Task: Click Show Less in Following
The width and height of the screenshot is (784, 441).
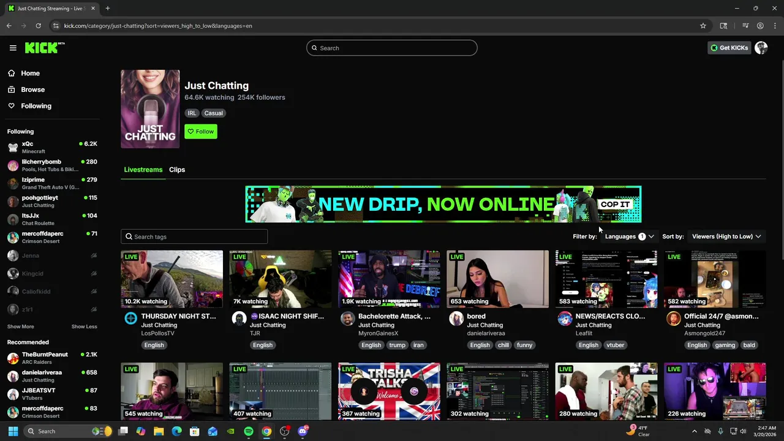Action: pos(85,326)
